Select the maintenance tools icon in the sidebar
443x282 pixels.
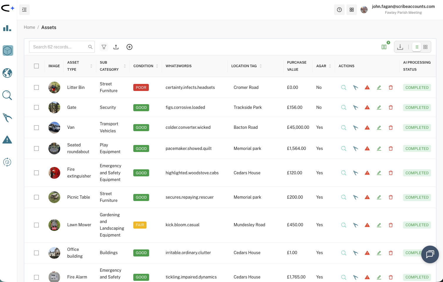pyautogui.click(x=8, y=117)
